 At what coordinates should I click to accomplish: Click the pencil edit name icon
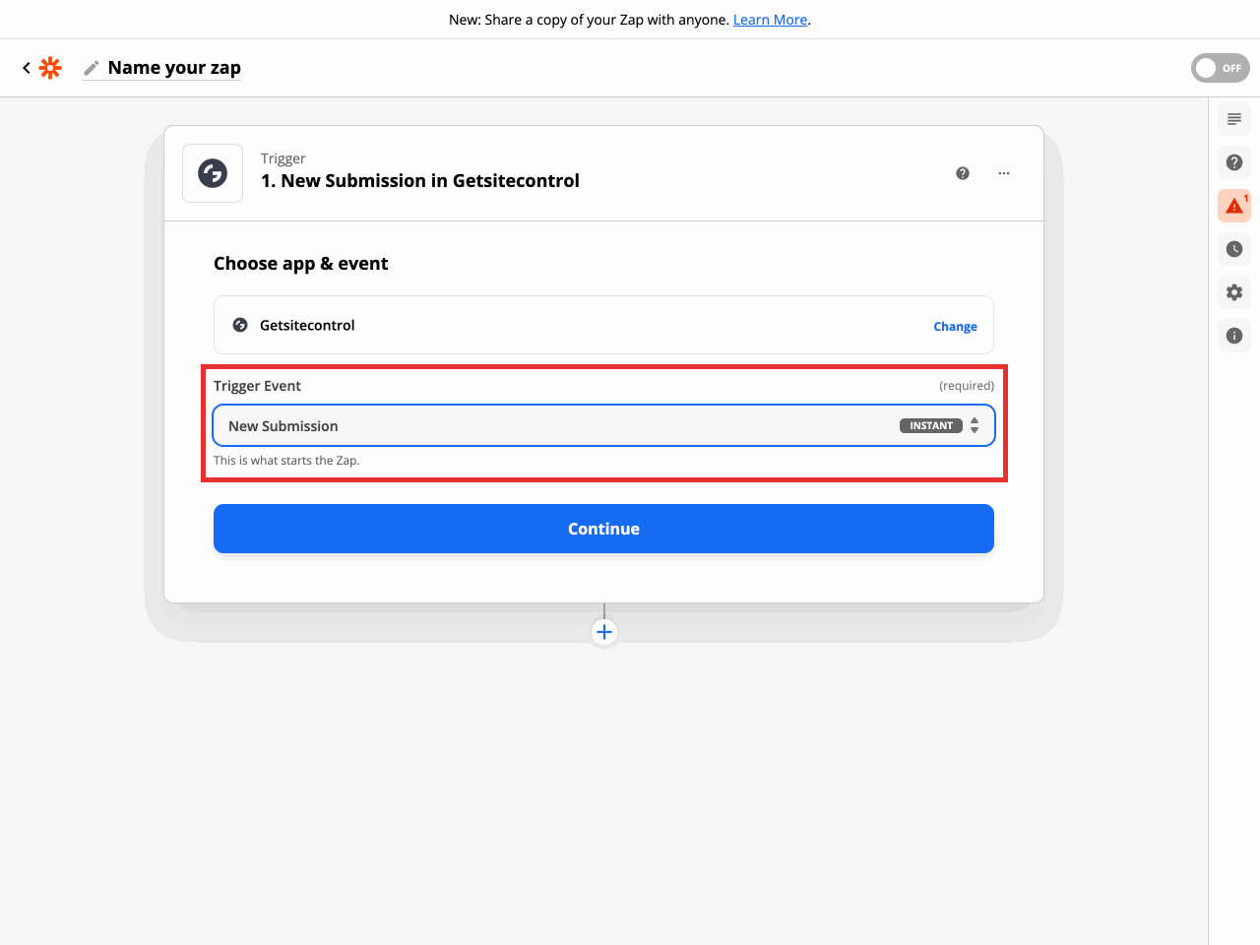pos(92,68)
